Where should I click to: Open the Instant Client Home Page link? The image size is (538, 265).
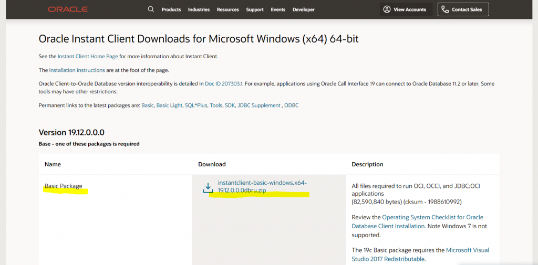(x=88, y=56)
